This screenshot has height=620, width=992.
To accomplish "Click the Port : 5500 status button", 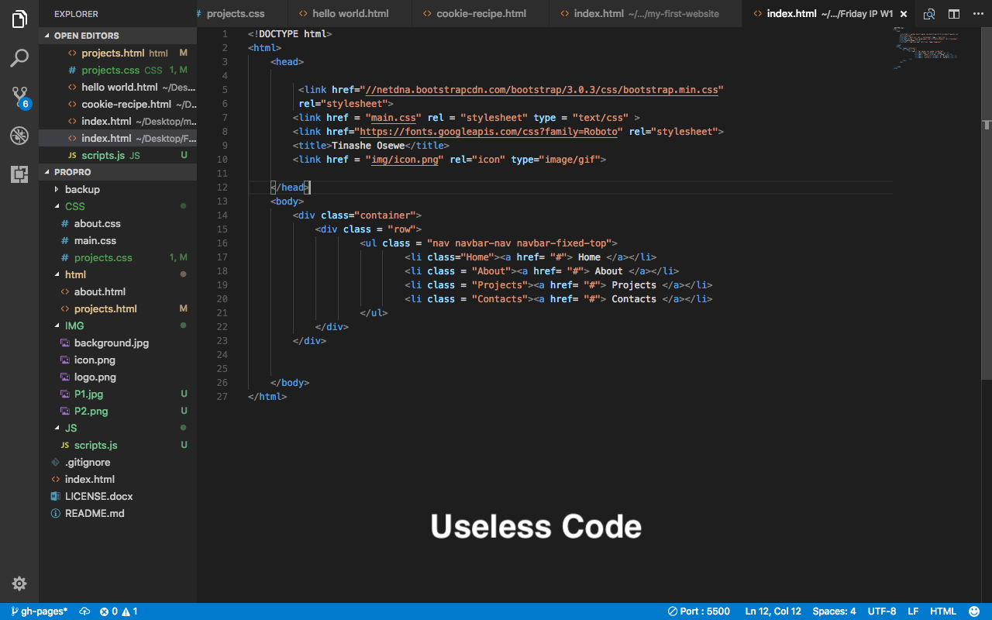I will click(x=699, y=611).
